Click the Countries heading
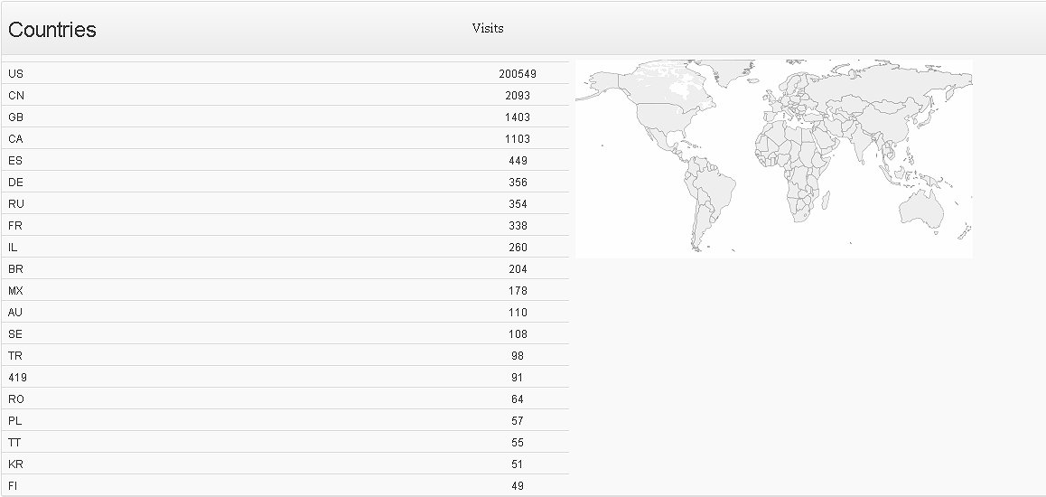The height and width of the screenshot is (497, 1046). (x=52, y=30)
